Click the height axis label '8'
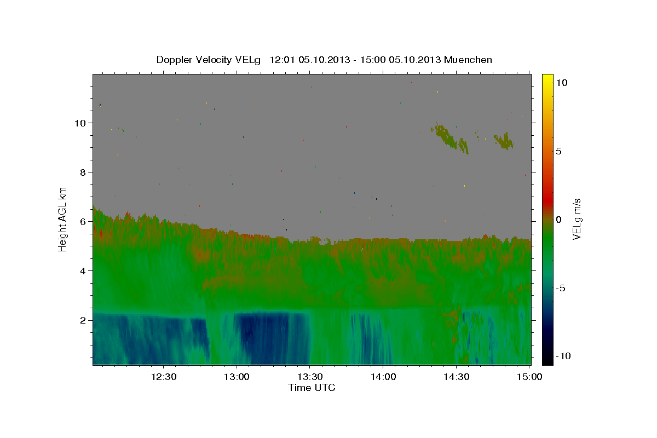The width and height of the screenshot is (657, 438). pyautogui.click(x=83, y=172)
